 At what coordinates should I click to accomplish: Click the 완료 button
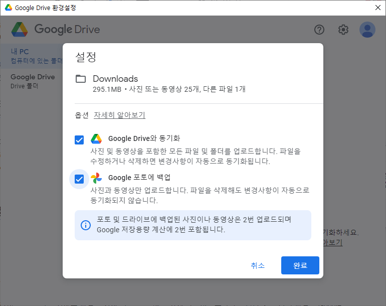(300, 265)
